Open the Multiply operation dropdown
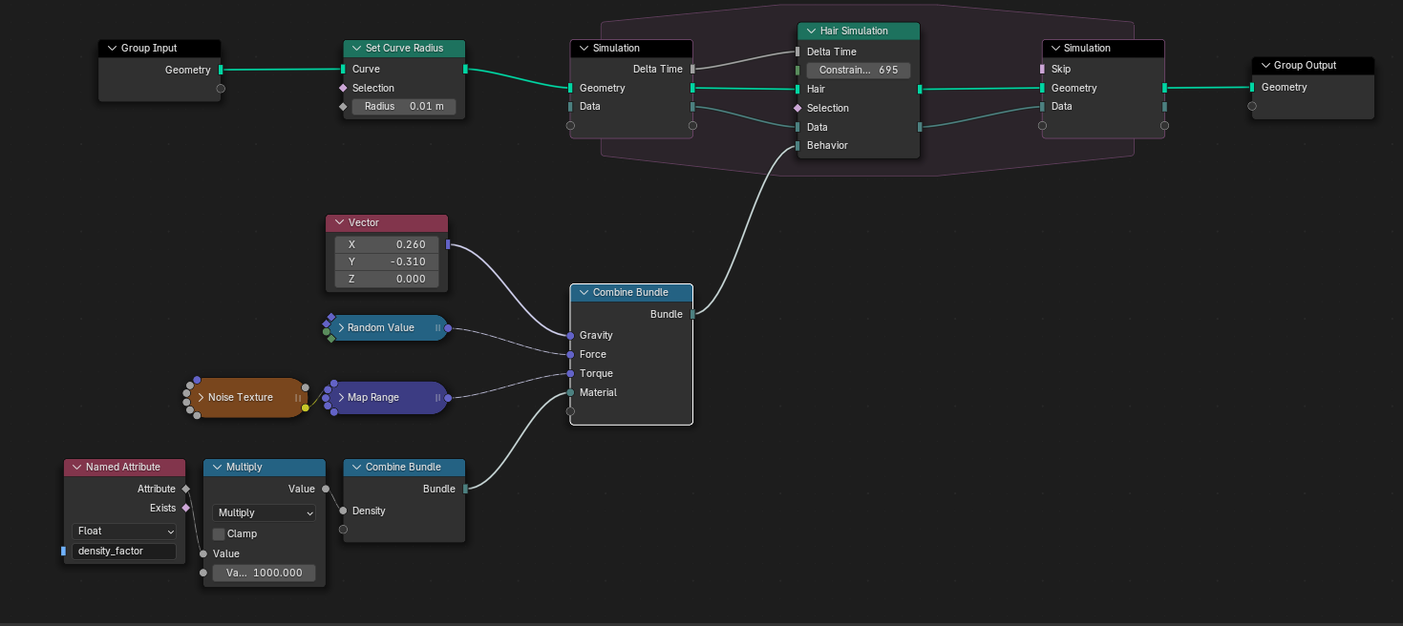1403x626 pixels. point(264,512)
